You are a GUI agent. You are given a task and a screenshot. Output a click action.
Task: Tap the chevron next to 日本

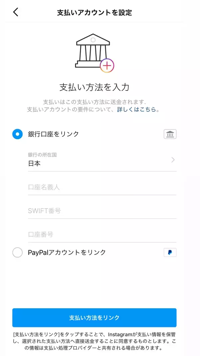coord(173,160)
